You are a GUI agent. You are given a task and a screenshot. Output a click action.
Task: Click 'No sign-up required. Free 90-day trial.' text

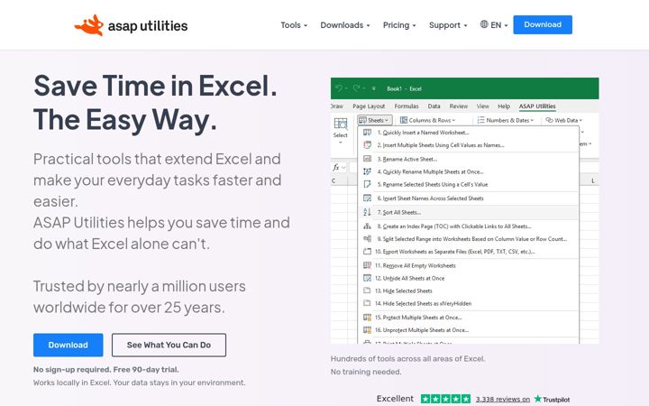(x=106, y=369)
